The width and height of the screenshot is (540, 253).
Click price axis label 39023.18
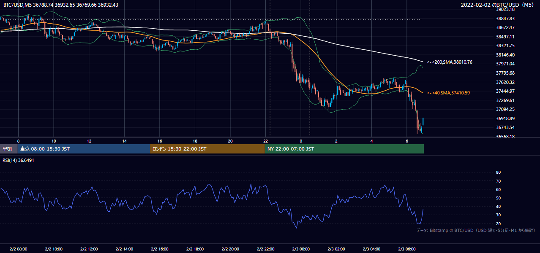pos(505,9)
